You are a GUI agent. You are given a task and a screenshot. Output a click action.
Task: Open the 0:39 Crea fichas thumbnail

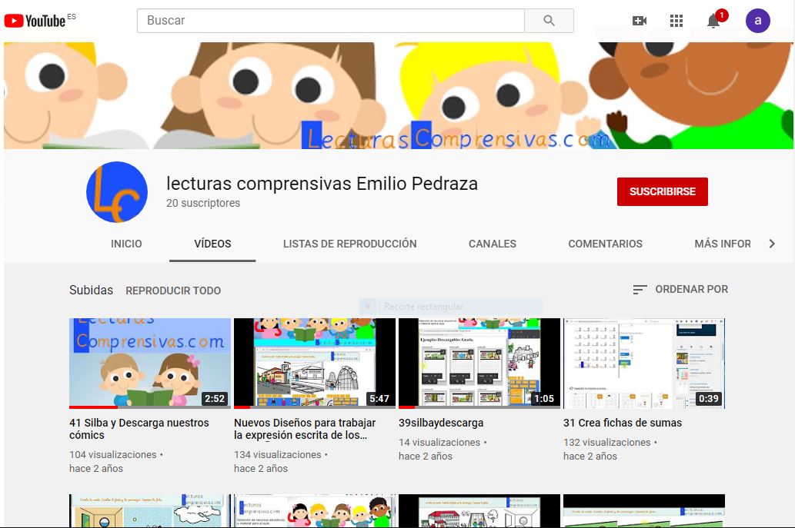(x=644, y=363)
